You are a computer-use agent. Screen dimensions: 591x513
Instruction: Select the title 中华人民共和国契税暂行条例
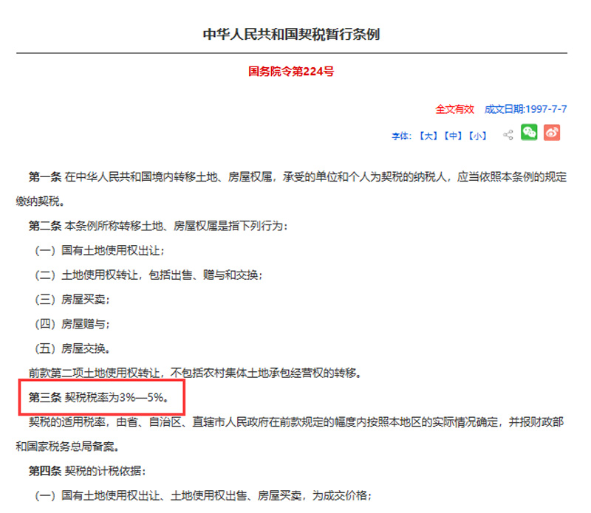click(291, 34)
